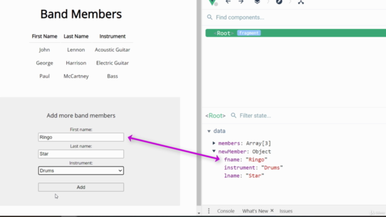Collapse the data section
The height and width of the screenshot is (217, 386).
209,131
